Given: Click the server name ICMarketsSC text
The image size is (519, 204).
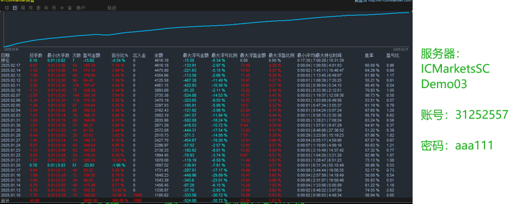Looking at the screenshot, I should click(455, 68).
